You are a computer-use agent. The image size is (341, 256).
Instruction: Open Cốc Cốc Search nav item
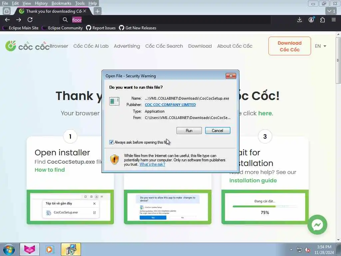coord(164,46)
